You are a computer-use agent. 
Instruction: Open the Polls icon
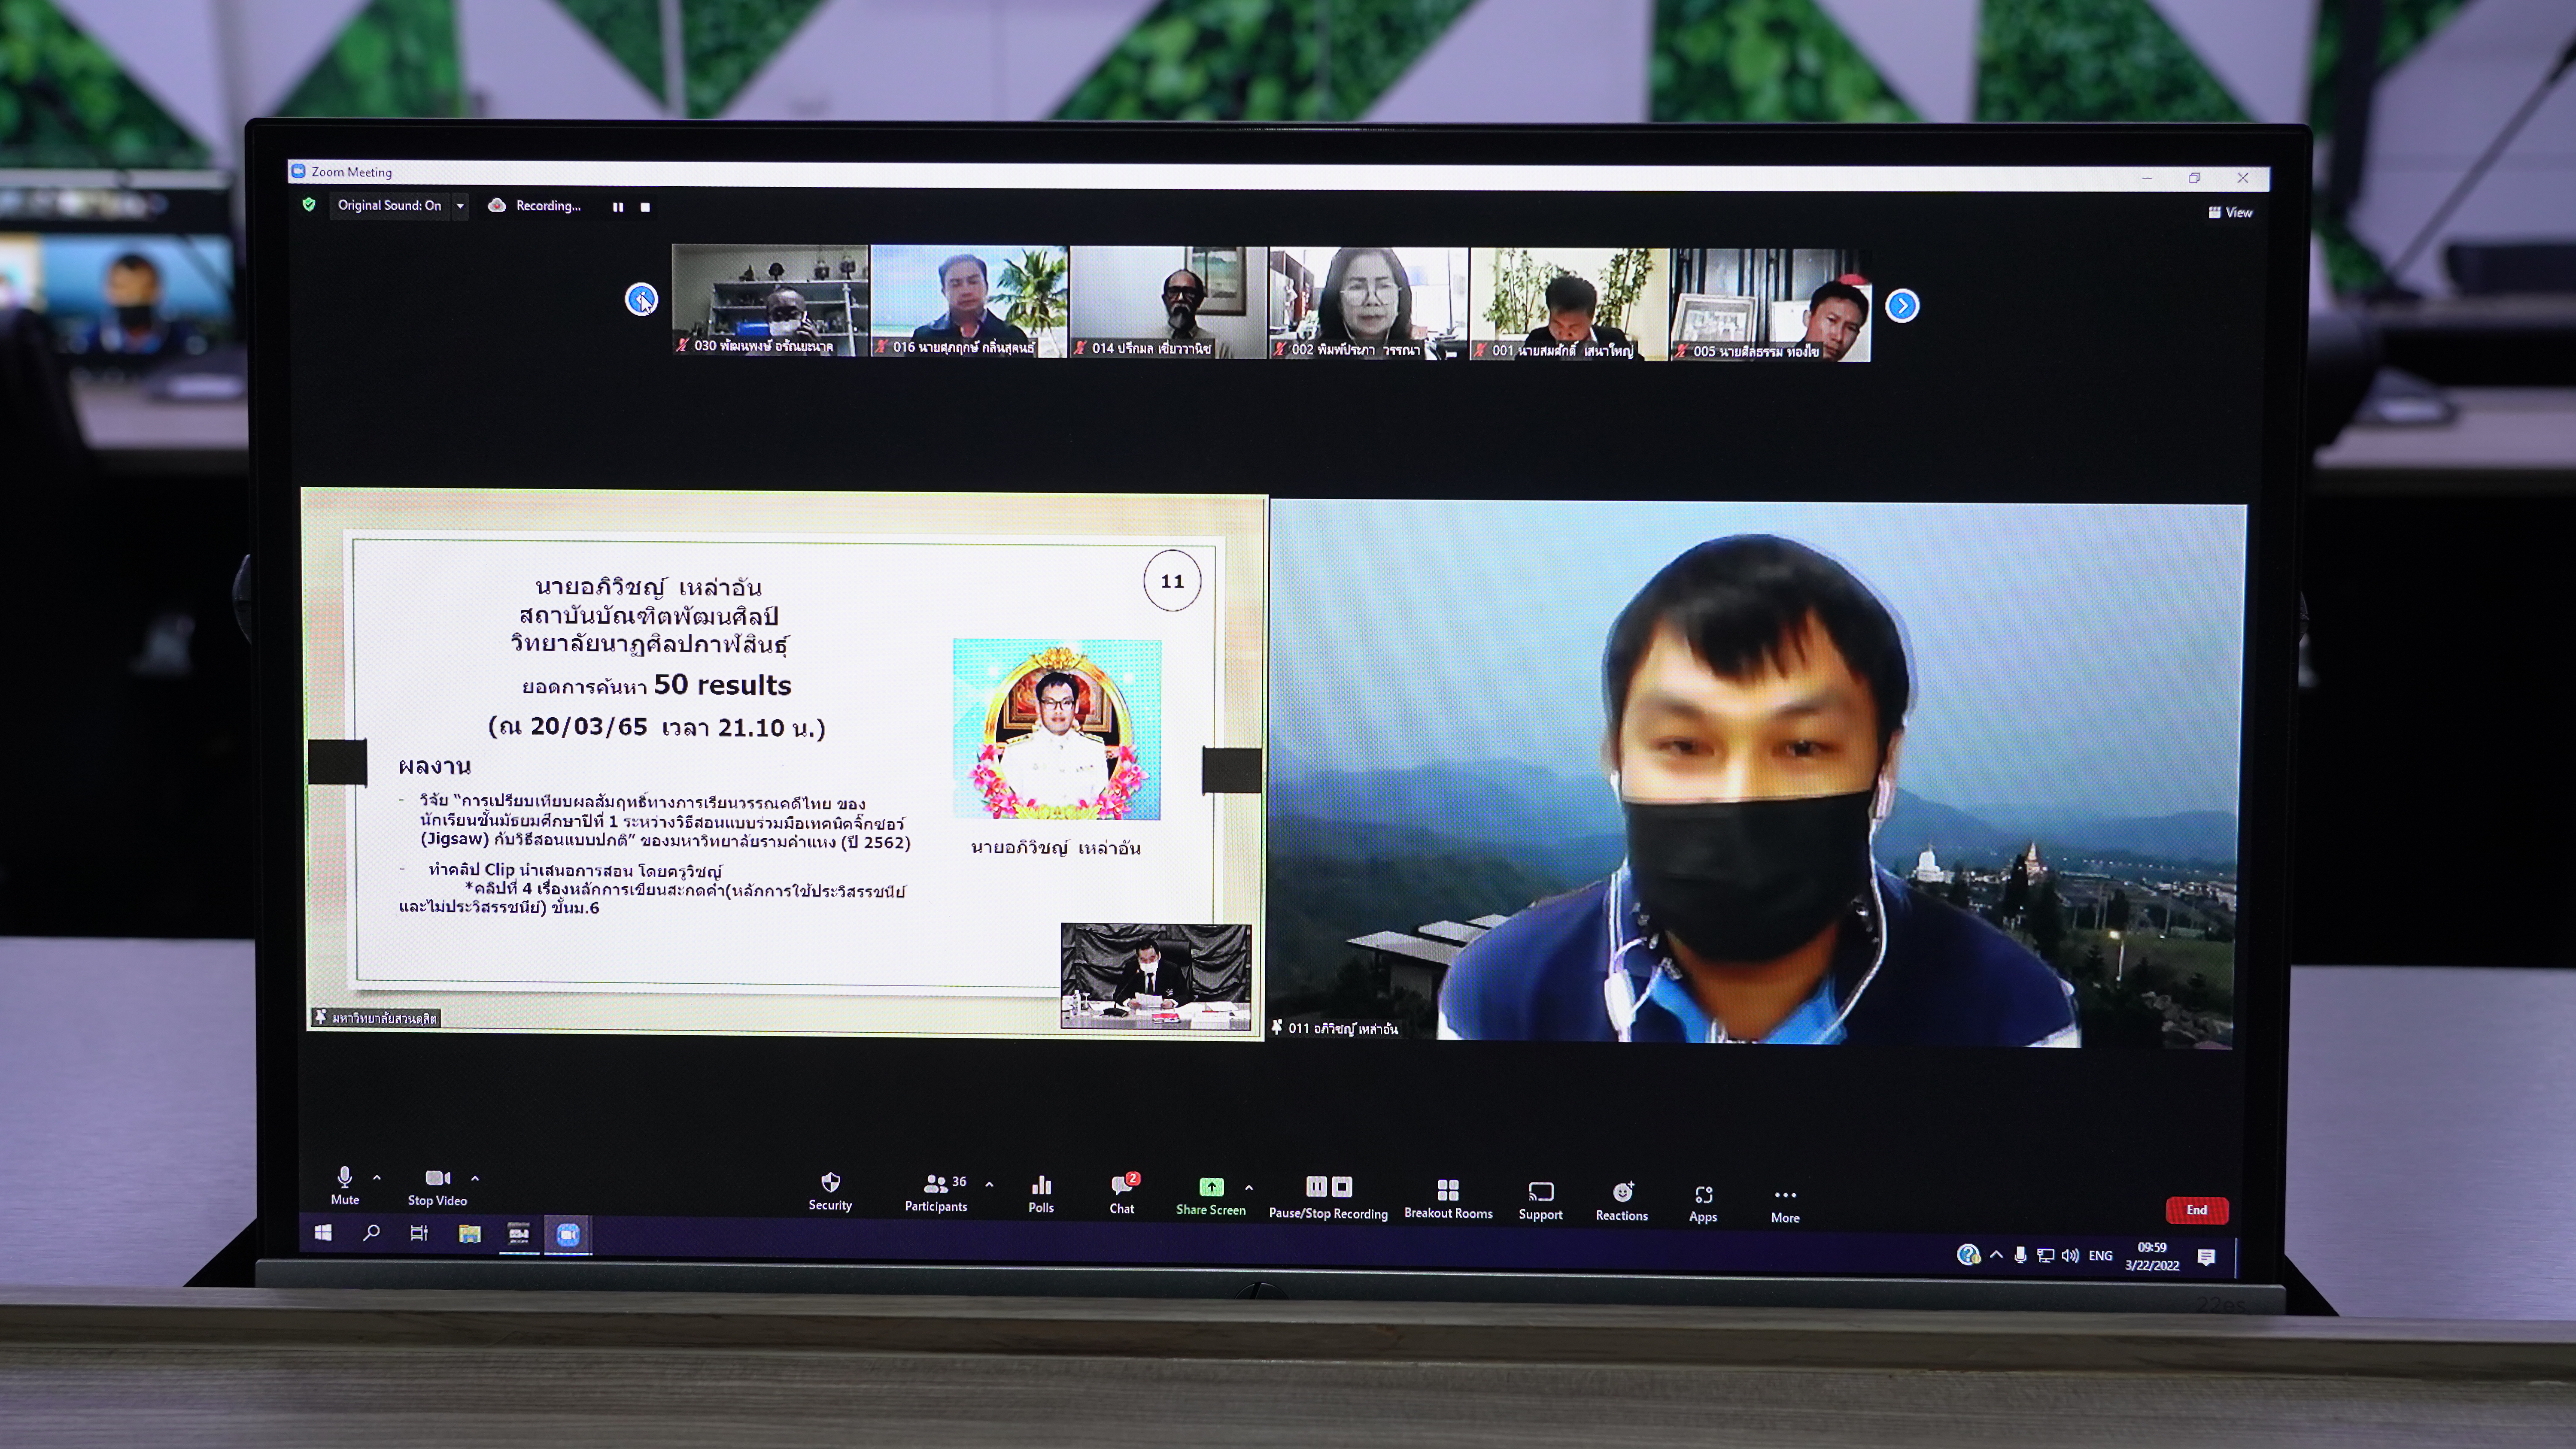point(1041,1186)
